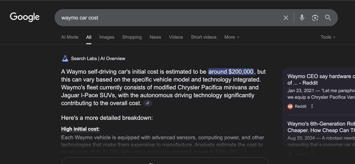Click the Reddit source favicon
The height and width of the screenshot is (164, 355).
290,106
